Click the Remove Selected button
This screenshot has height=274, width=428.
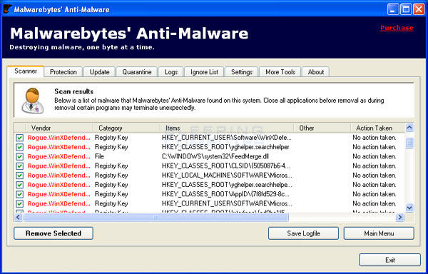(x=53, y=233)
